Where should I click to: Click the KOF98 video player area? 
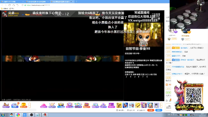tap(62, 56)
